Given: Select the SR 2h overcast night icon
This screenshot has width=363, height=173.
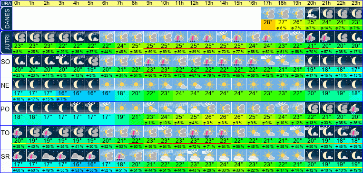Looking at the screenshot, I should (48, 155).
